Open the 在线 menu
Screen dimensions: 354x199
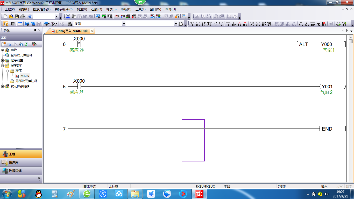tap(96, 9)
